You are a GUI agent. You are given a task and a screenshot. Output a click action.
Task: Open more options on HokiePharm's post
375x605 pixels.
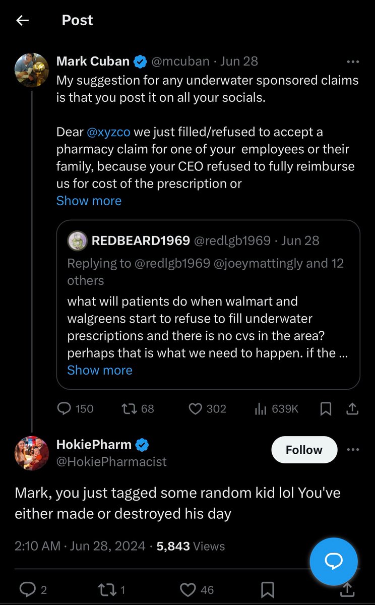(353, 450)
